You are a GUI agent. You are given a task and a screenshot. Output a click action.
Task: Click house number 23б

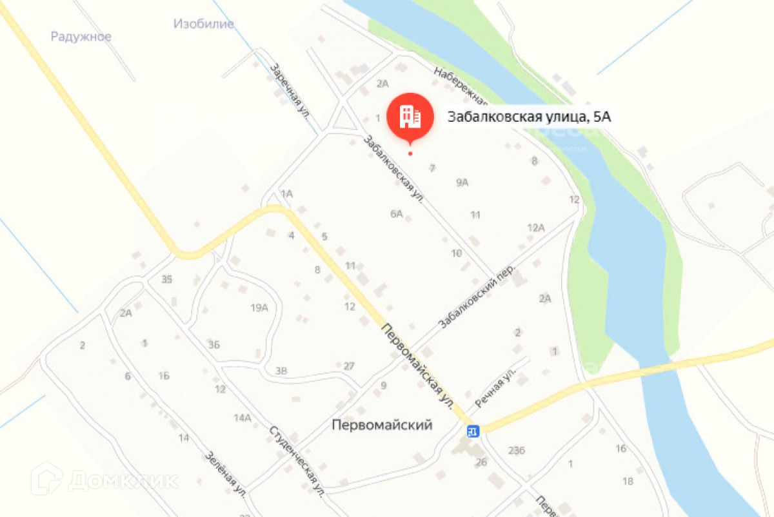(x=517, y=450)
